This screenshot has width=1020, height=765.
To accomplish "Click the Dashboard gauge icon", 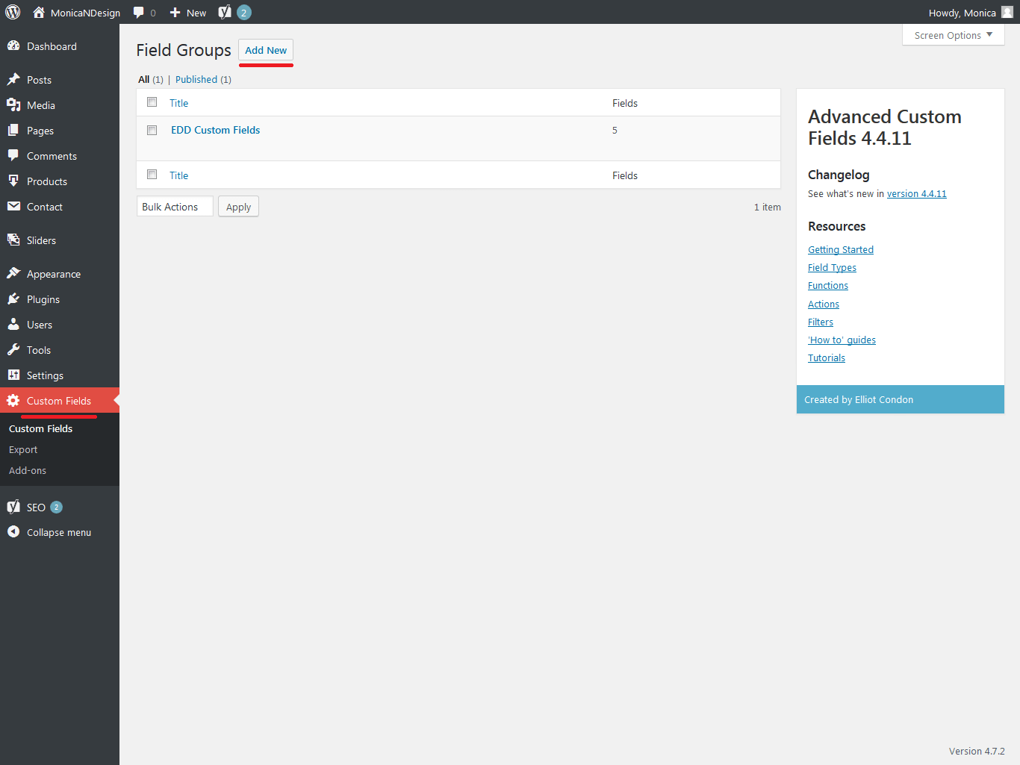I will pos(13,46).
